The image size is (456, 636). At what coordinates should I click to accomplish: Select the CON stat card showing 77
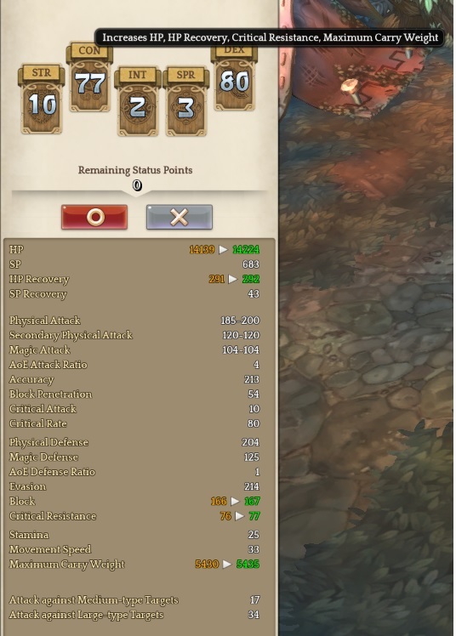[89, 77]
